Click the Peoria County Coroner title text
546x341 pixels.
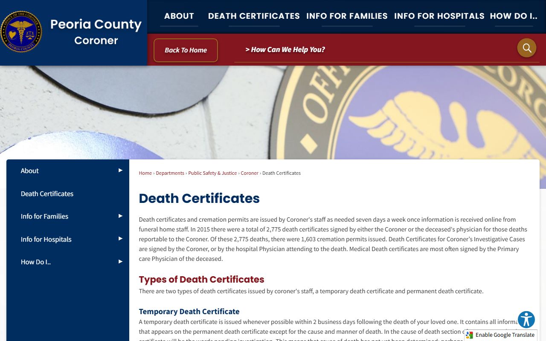coord(96,32)
